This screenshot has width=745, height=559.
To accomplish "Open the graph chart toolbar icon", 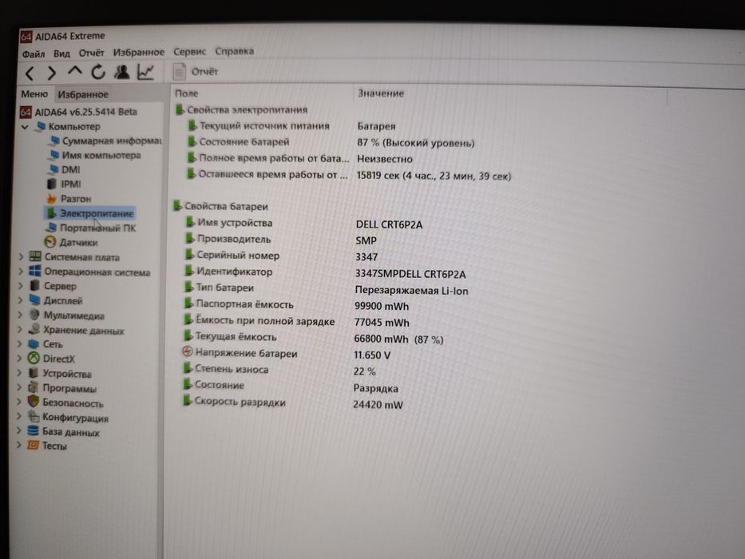I will pos(145,72).
